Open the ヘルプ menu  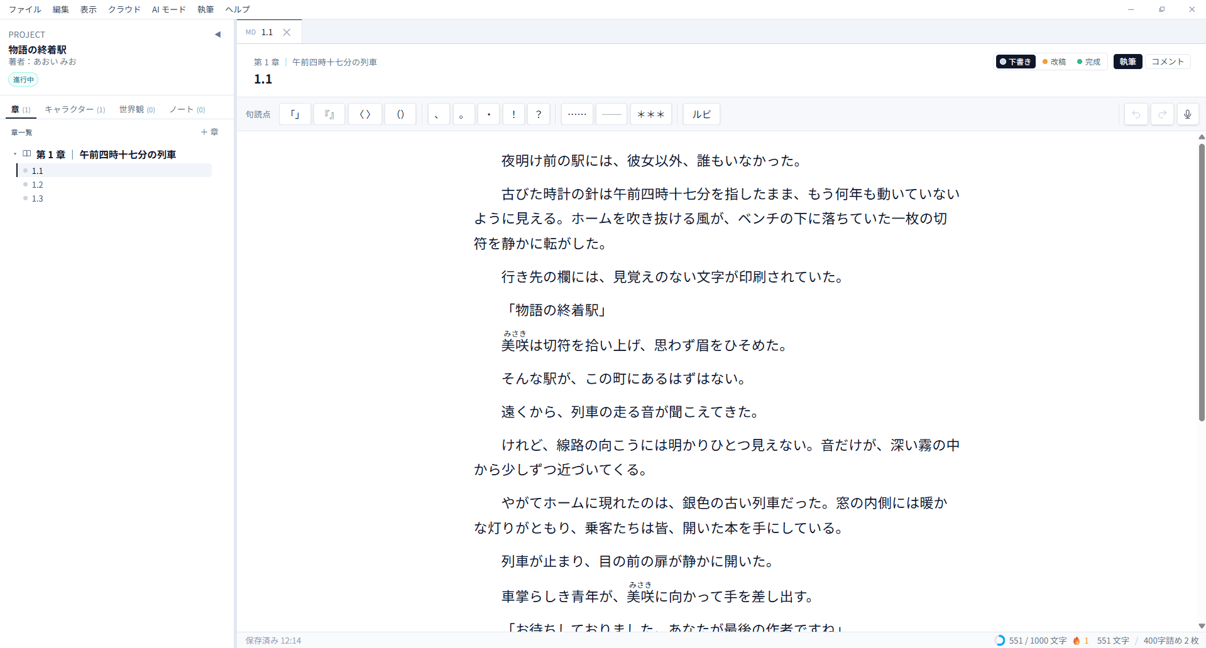(x=238, y=9)
